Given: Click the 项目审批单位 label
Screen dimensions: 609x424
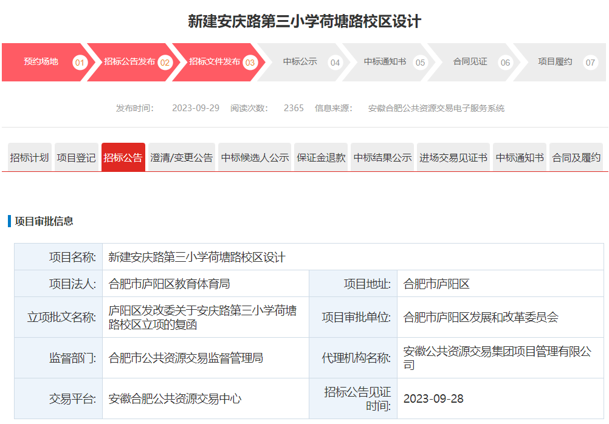Looking at the screenshot, I should click(x=356, y=317).
